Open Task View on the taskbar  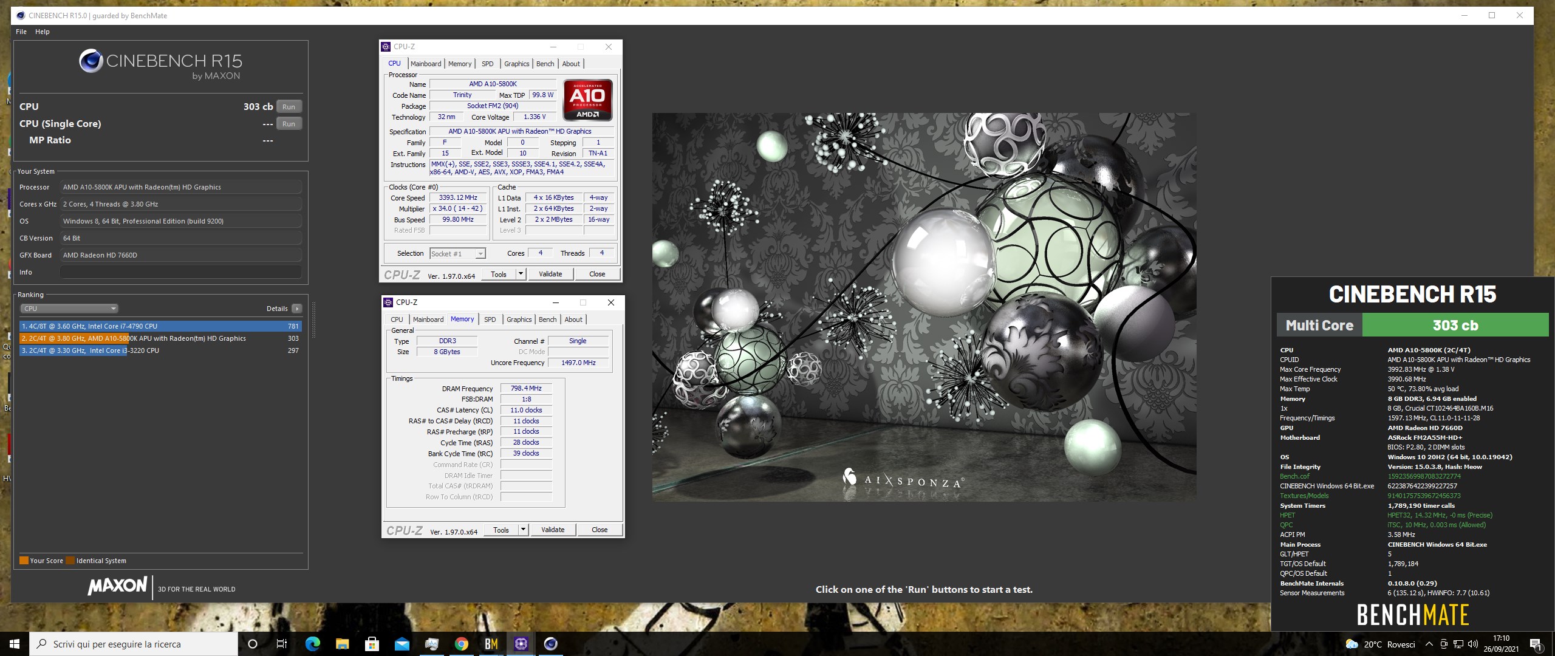(282, 644)
